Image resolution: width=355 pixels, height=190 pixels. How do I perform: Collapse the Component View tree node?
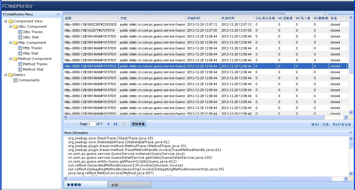[x=6, y=21]
